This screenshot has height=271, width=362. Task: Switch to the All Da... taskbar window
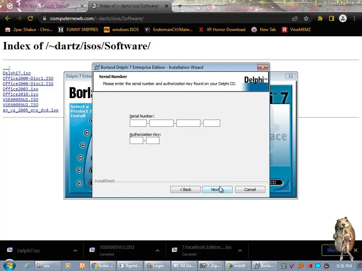pos(185,266)
